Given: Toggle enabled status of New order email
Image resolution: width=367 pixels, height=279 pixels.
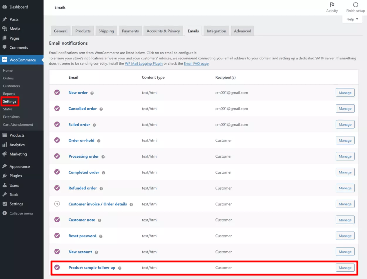Looking at the screenshot, I should coord(57,92).
